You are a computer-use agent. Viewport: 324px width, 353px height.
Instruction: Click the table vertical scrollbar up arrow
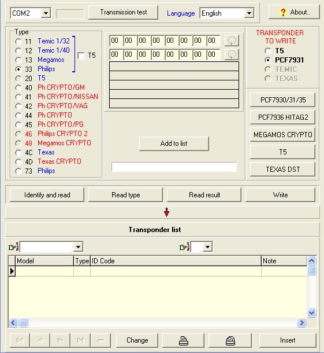pos(311,261)
